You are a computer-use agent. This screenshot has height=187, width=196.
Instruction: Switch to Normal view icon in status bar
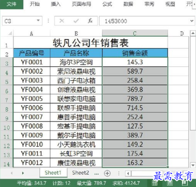(x=154, y=183)
